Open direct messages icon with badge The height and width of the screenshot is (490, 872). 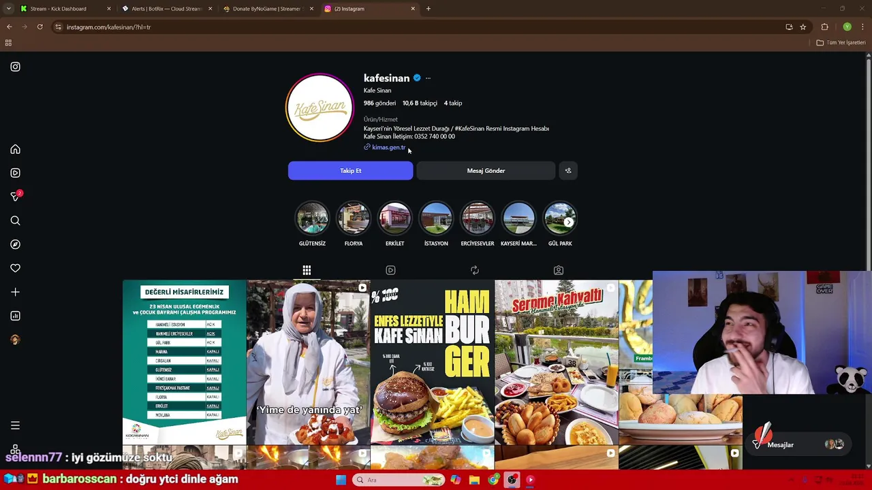coord(16,196)
